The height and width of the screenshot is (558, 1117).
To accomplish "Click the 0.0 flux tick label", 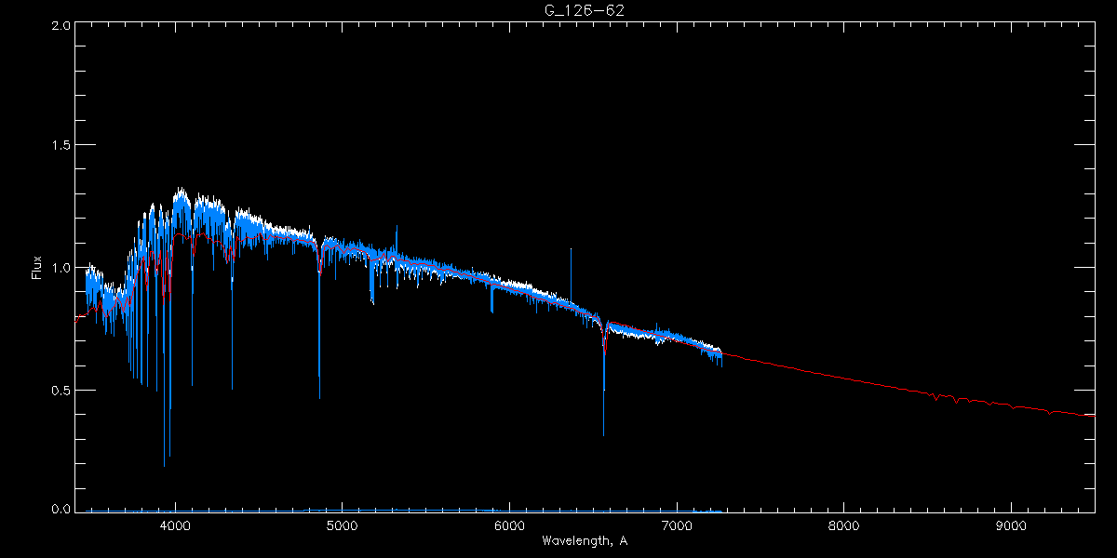I will coord(61,509).
